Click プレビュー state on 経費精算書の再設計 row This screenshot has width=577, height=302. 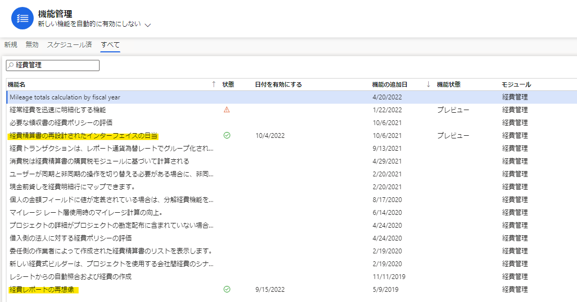[453, 136]
